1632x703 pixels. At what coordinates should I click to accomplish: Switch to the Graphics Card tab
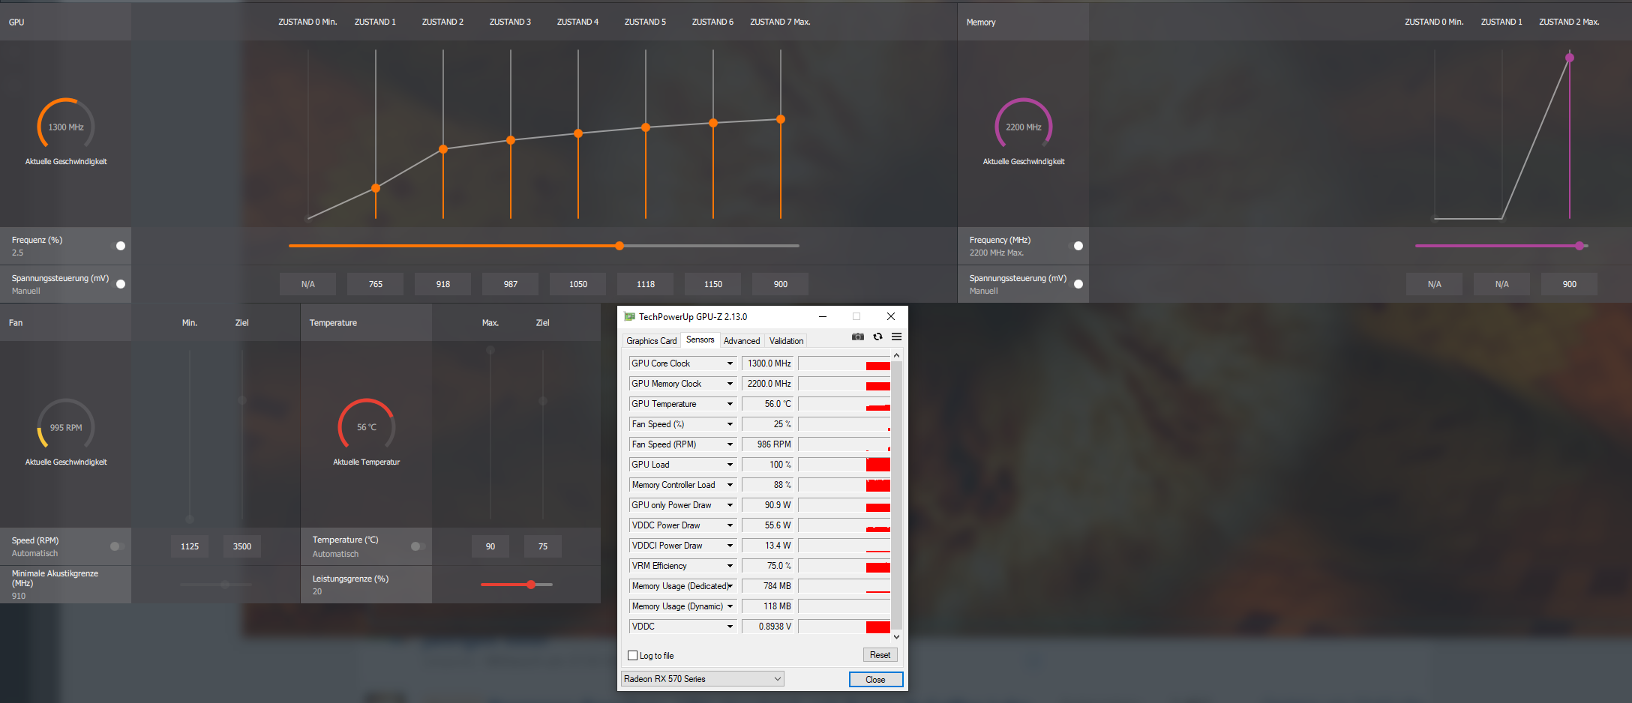[651, 341]
